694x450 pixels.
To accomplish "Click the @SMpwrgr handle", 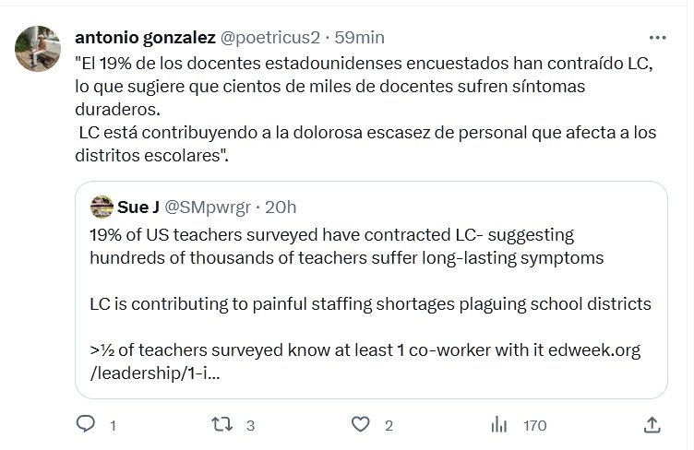I will (209, 206).
